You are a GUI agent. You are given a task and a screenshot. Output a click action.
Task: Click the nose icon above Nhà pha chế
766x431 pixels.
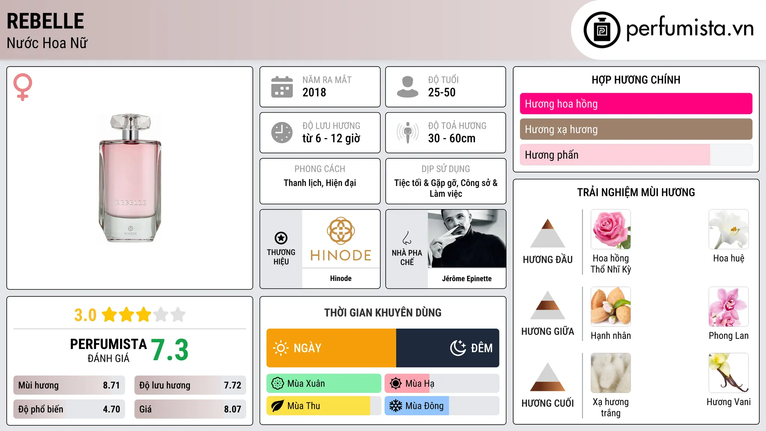click(x=407, y=238)
